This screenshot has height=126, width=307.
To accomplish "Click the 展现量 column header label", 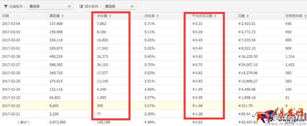I will coord(55,16).
